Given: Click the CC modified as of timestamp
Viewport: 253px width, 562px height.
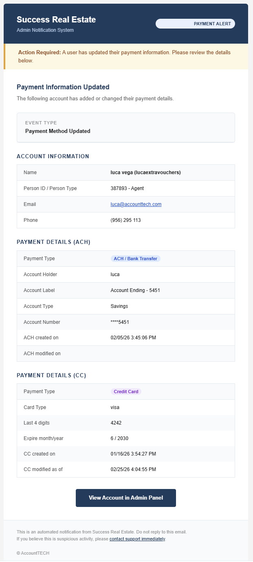Looking at the screenshot, I should 133,469.
